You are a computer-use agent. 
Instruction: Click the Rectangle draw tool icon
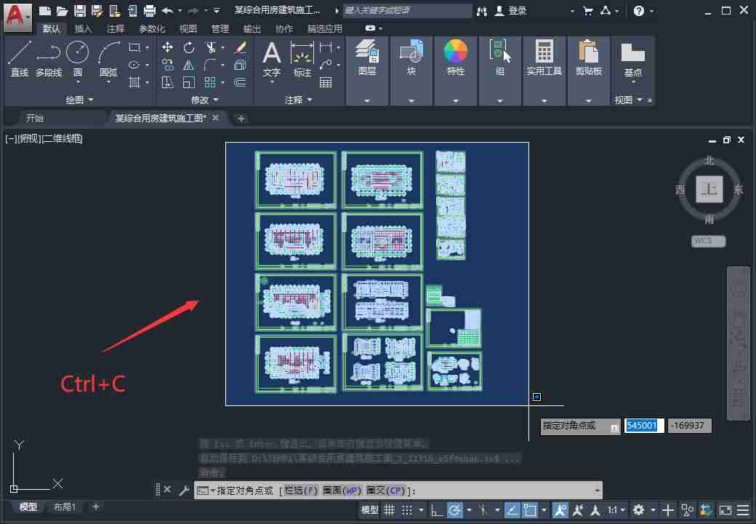[134, 47]
